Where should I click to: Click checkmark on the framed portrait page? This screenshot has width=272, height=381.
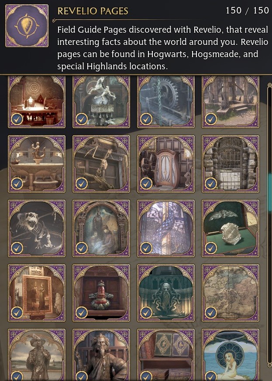pyautogui.click(x=17, y=313)
